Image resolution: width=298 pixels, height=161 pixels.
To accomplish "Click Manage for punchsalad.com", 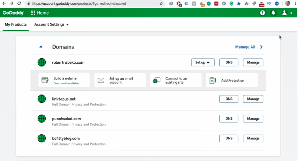I will pyautogui.click(x=253, y=119).
